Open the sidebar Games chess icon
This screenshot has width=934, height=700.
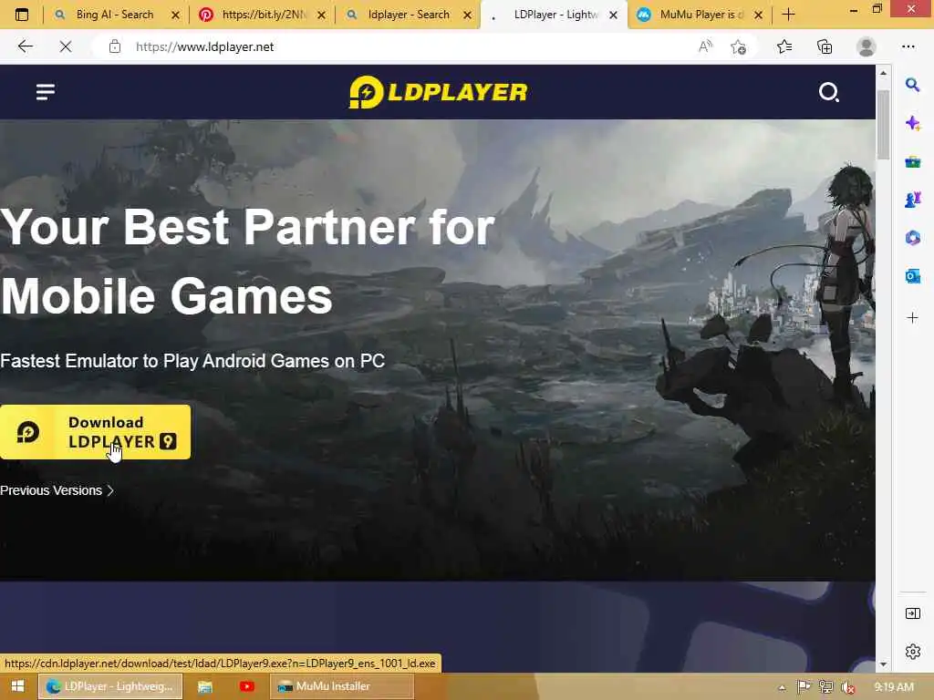(x=912, y=200)
